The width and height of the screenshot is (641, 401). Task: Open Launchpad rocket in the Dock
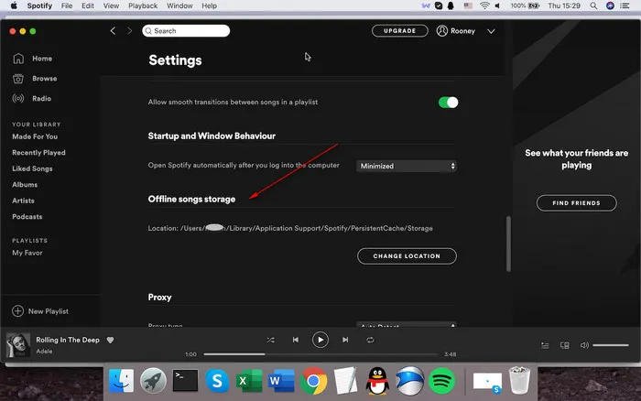pyautogui.click(x=153, y=381)
